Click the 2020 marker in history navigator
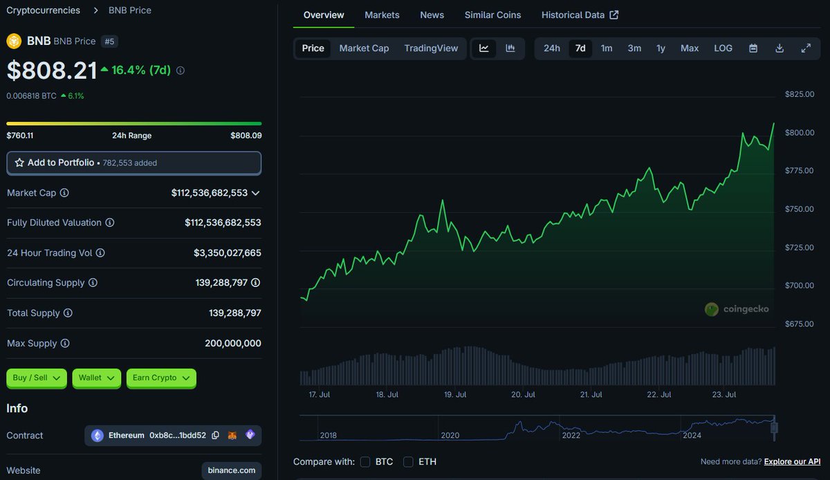The image size is (830, 480). point(450,436)
